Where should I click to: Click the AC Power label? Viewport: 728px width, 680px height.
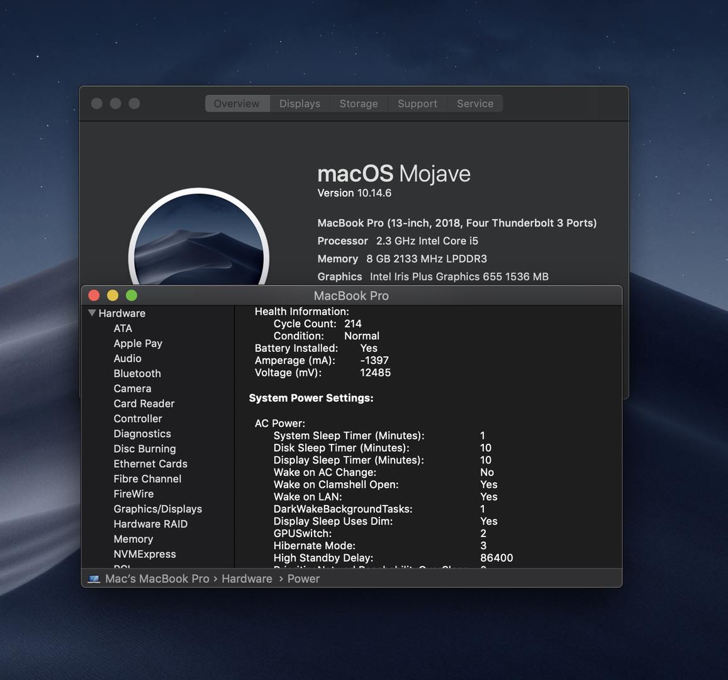(x=280, y=424)
